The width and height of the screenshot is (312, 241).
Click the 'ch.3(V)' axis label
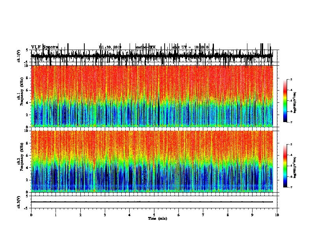19,202
